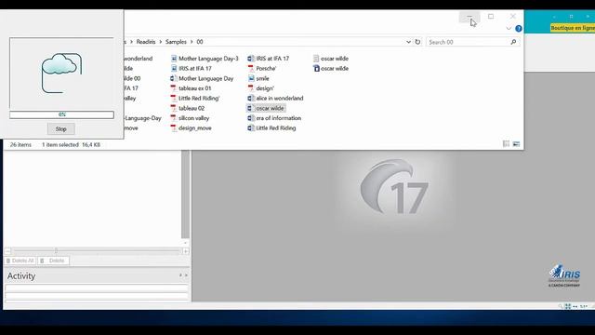
Task: Click the 1 item selected status text
Action: pyautogui.click(x=59, y=145)
